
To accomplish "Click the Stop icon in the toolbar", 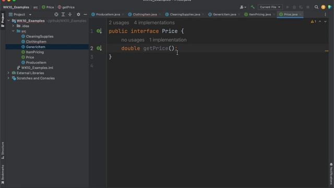I will click(308, 7).
